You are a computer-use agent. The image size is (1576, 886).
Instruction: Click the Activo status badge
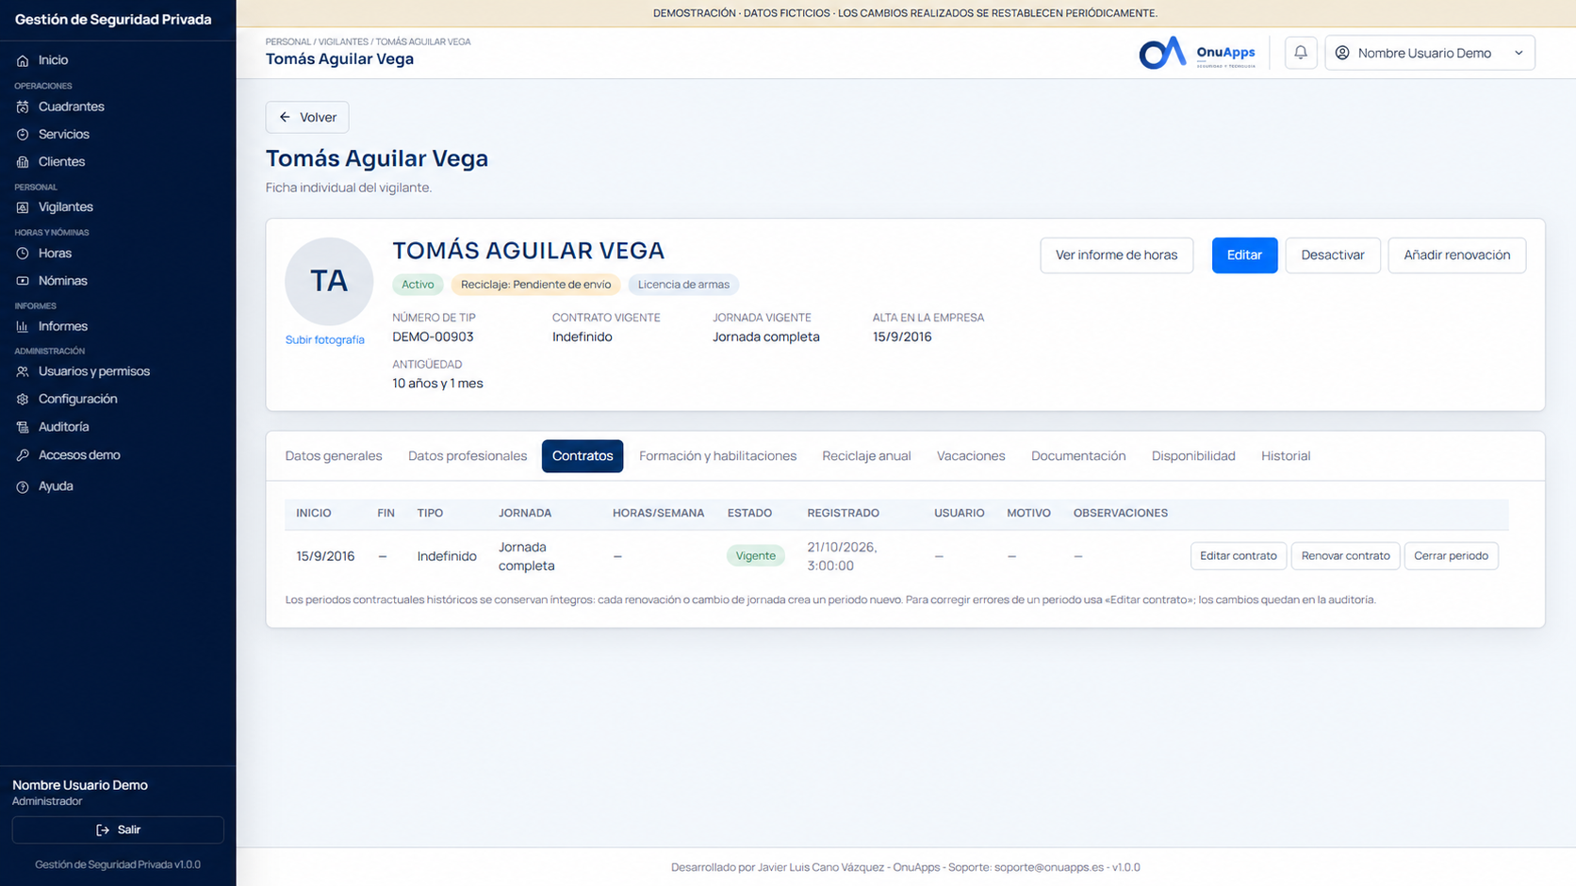(x=418, y=285)
